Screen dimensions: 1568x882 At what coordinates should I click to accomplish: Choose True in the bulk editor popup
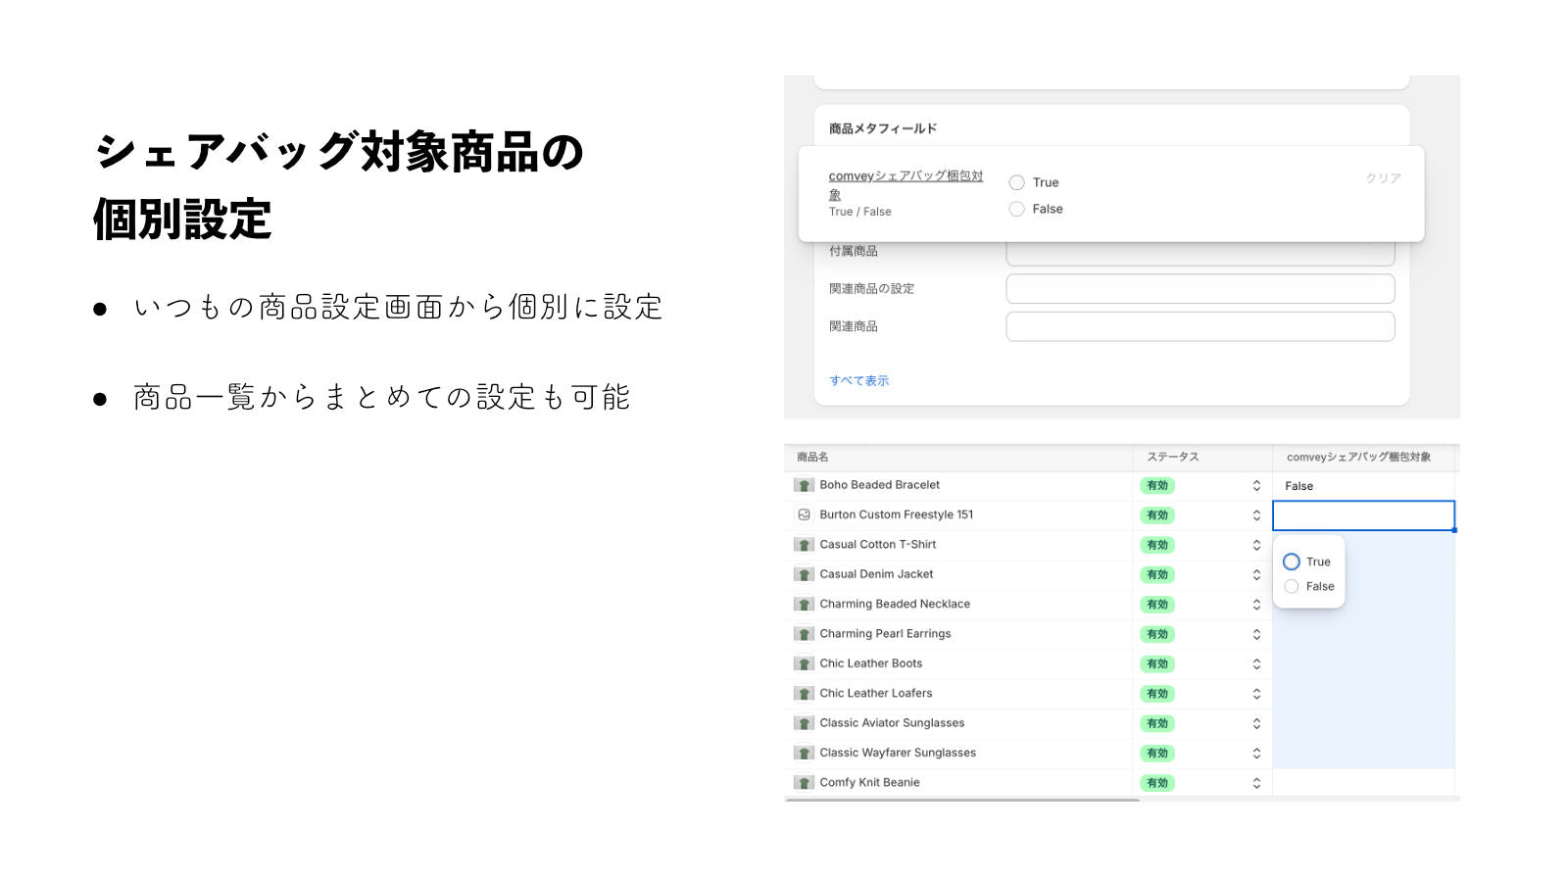(x=1292, y=562)
